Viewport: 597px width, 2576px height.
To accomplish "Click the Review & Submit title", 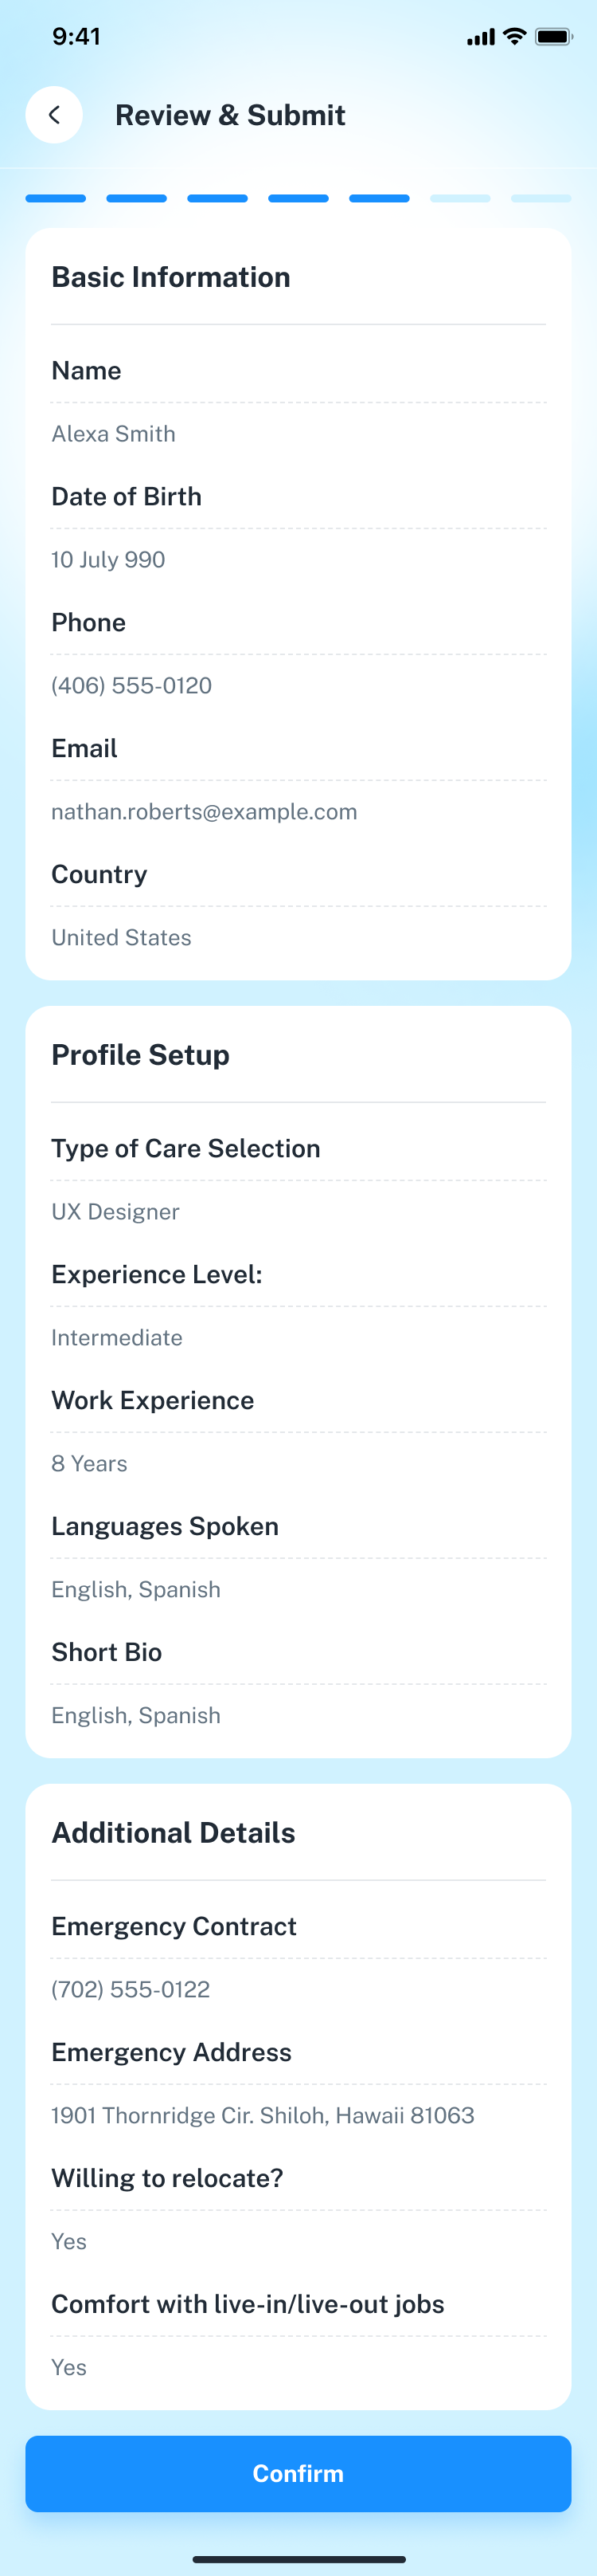I will (x=231, y=116).
